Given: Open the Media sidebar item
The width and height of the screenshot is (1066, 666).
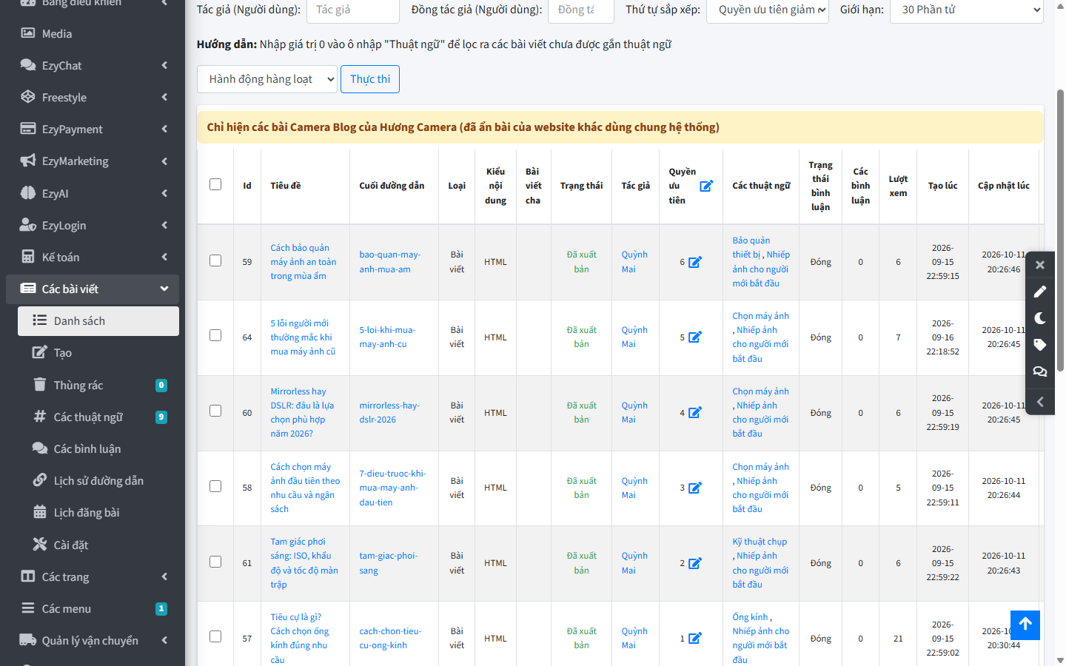Looking at the screenshot, I should pyautogui.click(x=93, y=33).
